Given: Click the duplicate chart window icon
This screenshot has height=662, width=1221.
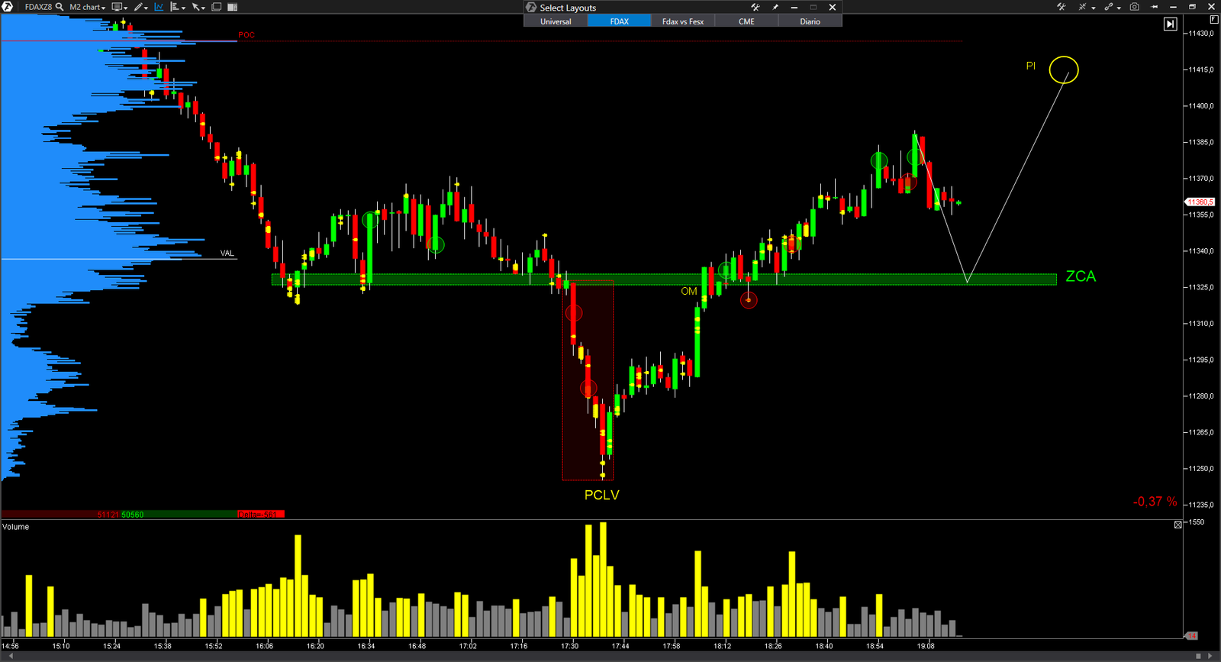Looking at the screenshot, I should click(x=217, y=7).
